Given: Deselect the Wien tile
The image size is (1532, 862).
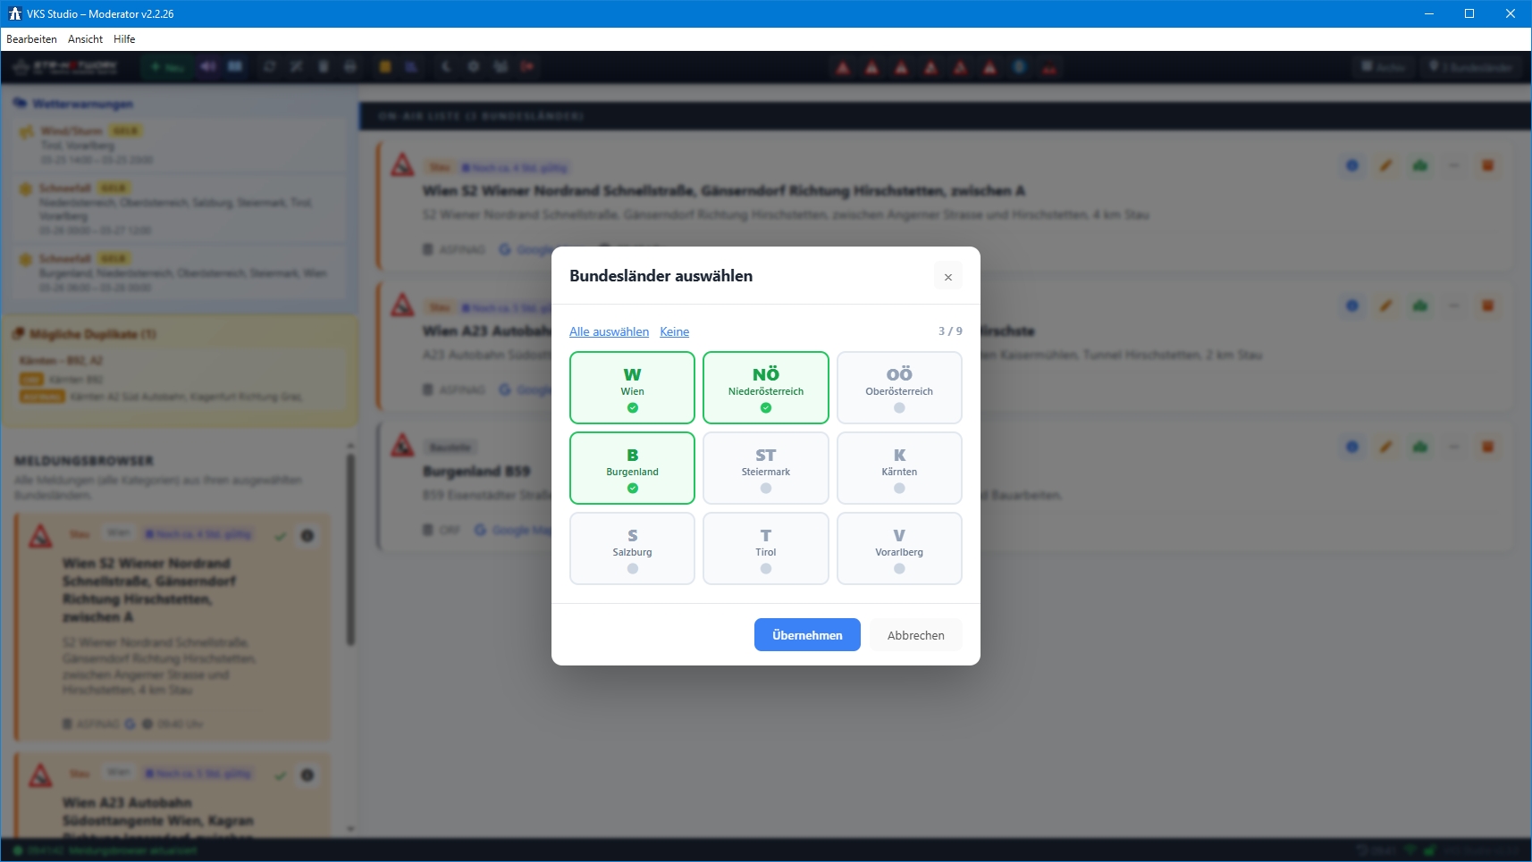Looking at the screenshot, I should pos(632,388).
